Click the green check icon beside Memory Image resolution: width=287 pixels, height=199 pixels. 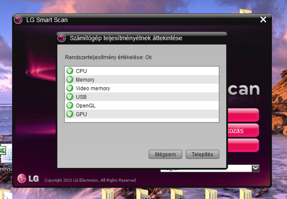tap(70, 80)
